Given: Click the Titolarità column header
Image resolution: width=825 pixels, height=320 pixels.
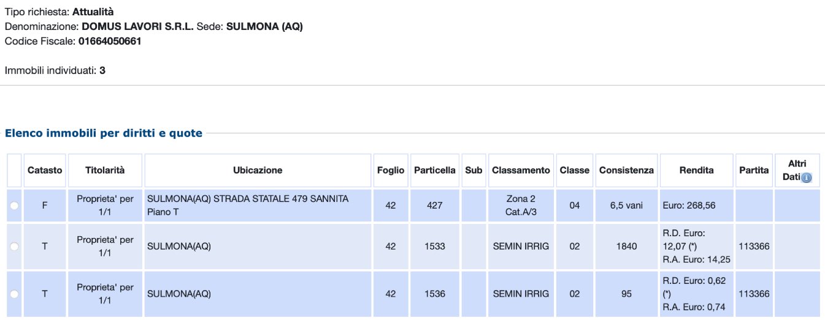Looking at the screenshot, I should [x=105, y=170].
